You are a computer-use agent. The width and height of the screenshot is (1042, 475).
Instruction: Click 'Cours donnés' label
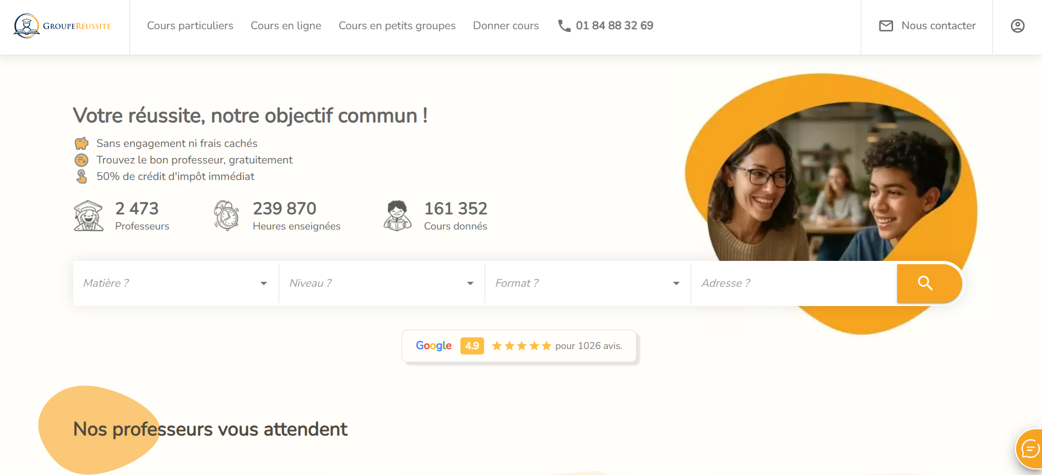tap(455, 226)
